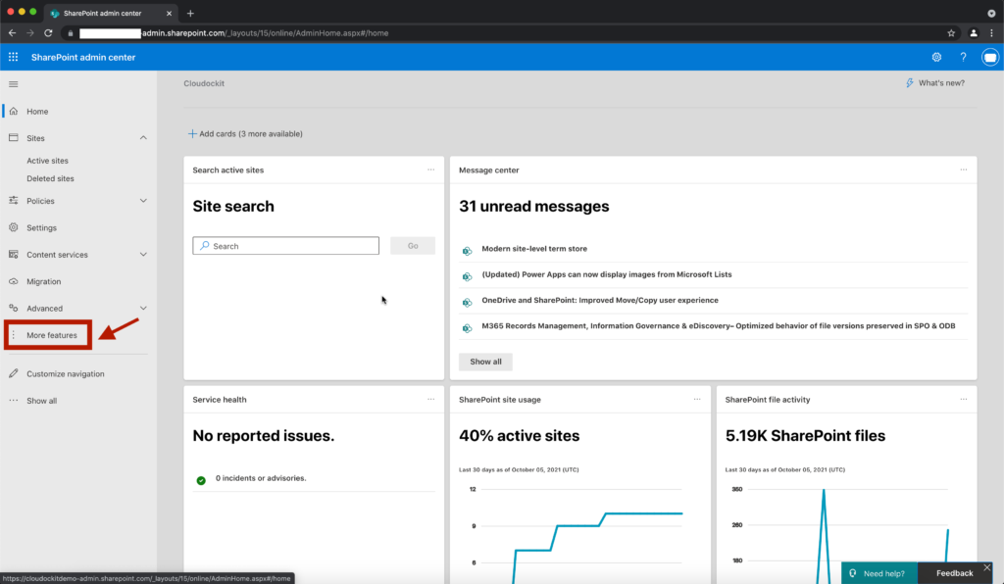Click the What's new lightning icon

click(x=909, y=83)
